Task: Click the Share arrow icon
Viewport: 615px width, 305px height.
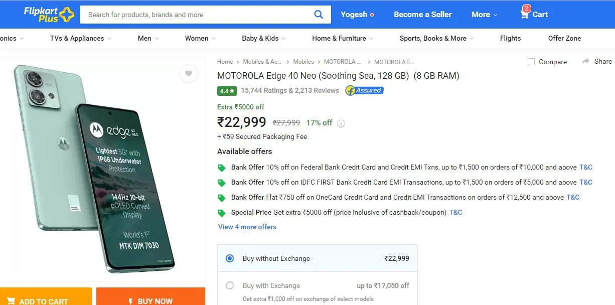Action: click(x=585, y=61)
